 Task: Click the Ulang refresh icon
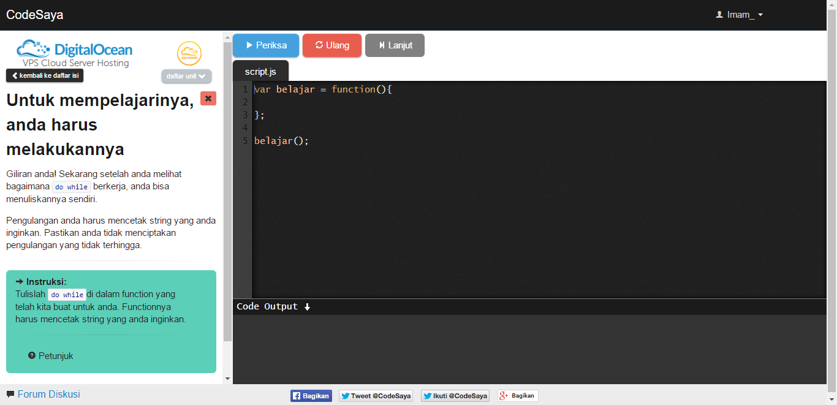pyautogui.click(x=319, y=45)
